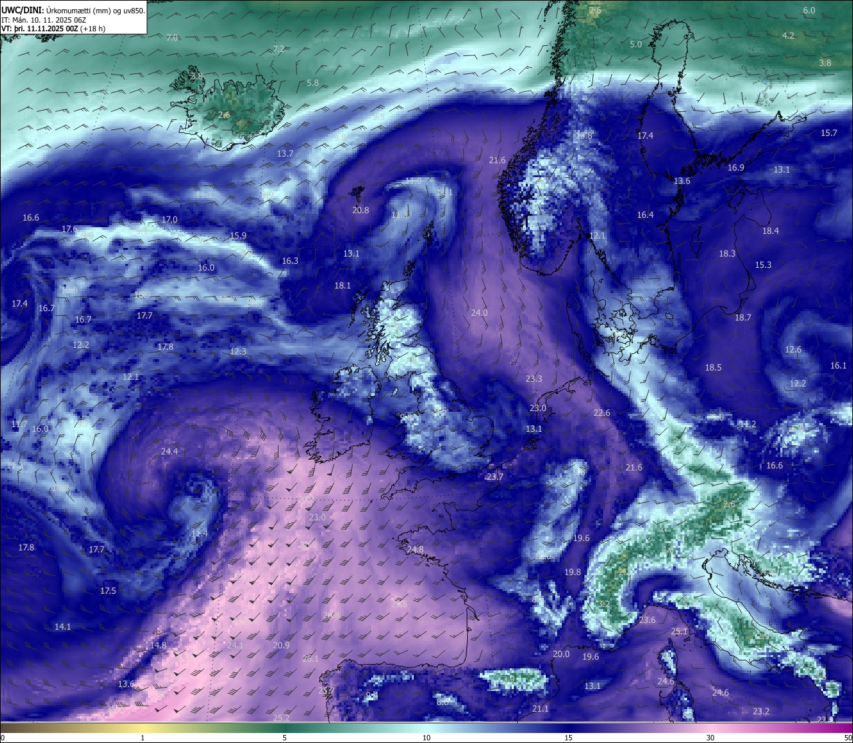
Task: Click the map value '16.1'
Action: coord(838,366)
